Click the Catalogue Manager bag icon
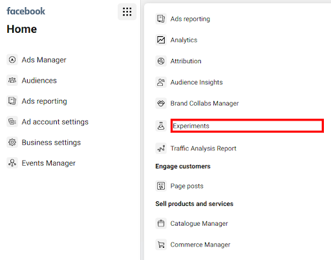The width and height of the screenshot is (331, 260). pyautogui.click(x=161, y=223)
